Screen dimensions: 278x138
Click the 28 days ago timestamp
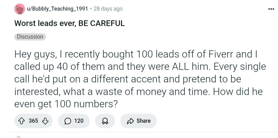pos(108,9)
